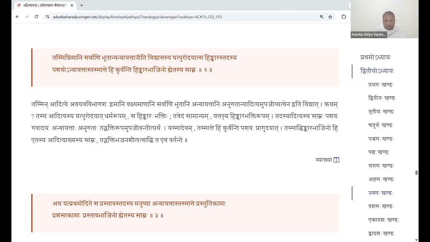Close the अद्वैतशारदा browser tab
The height and width of the screenshot is (242, 430).
point(72,5)
